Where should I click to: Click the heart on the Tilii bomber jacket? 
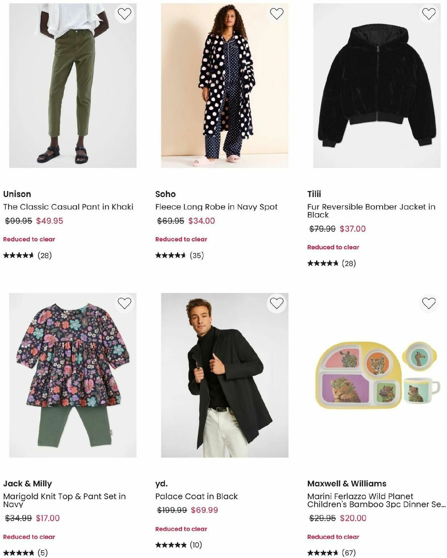(428, 13)
